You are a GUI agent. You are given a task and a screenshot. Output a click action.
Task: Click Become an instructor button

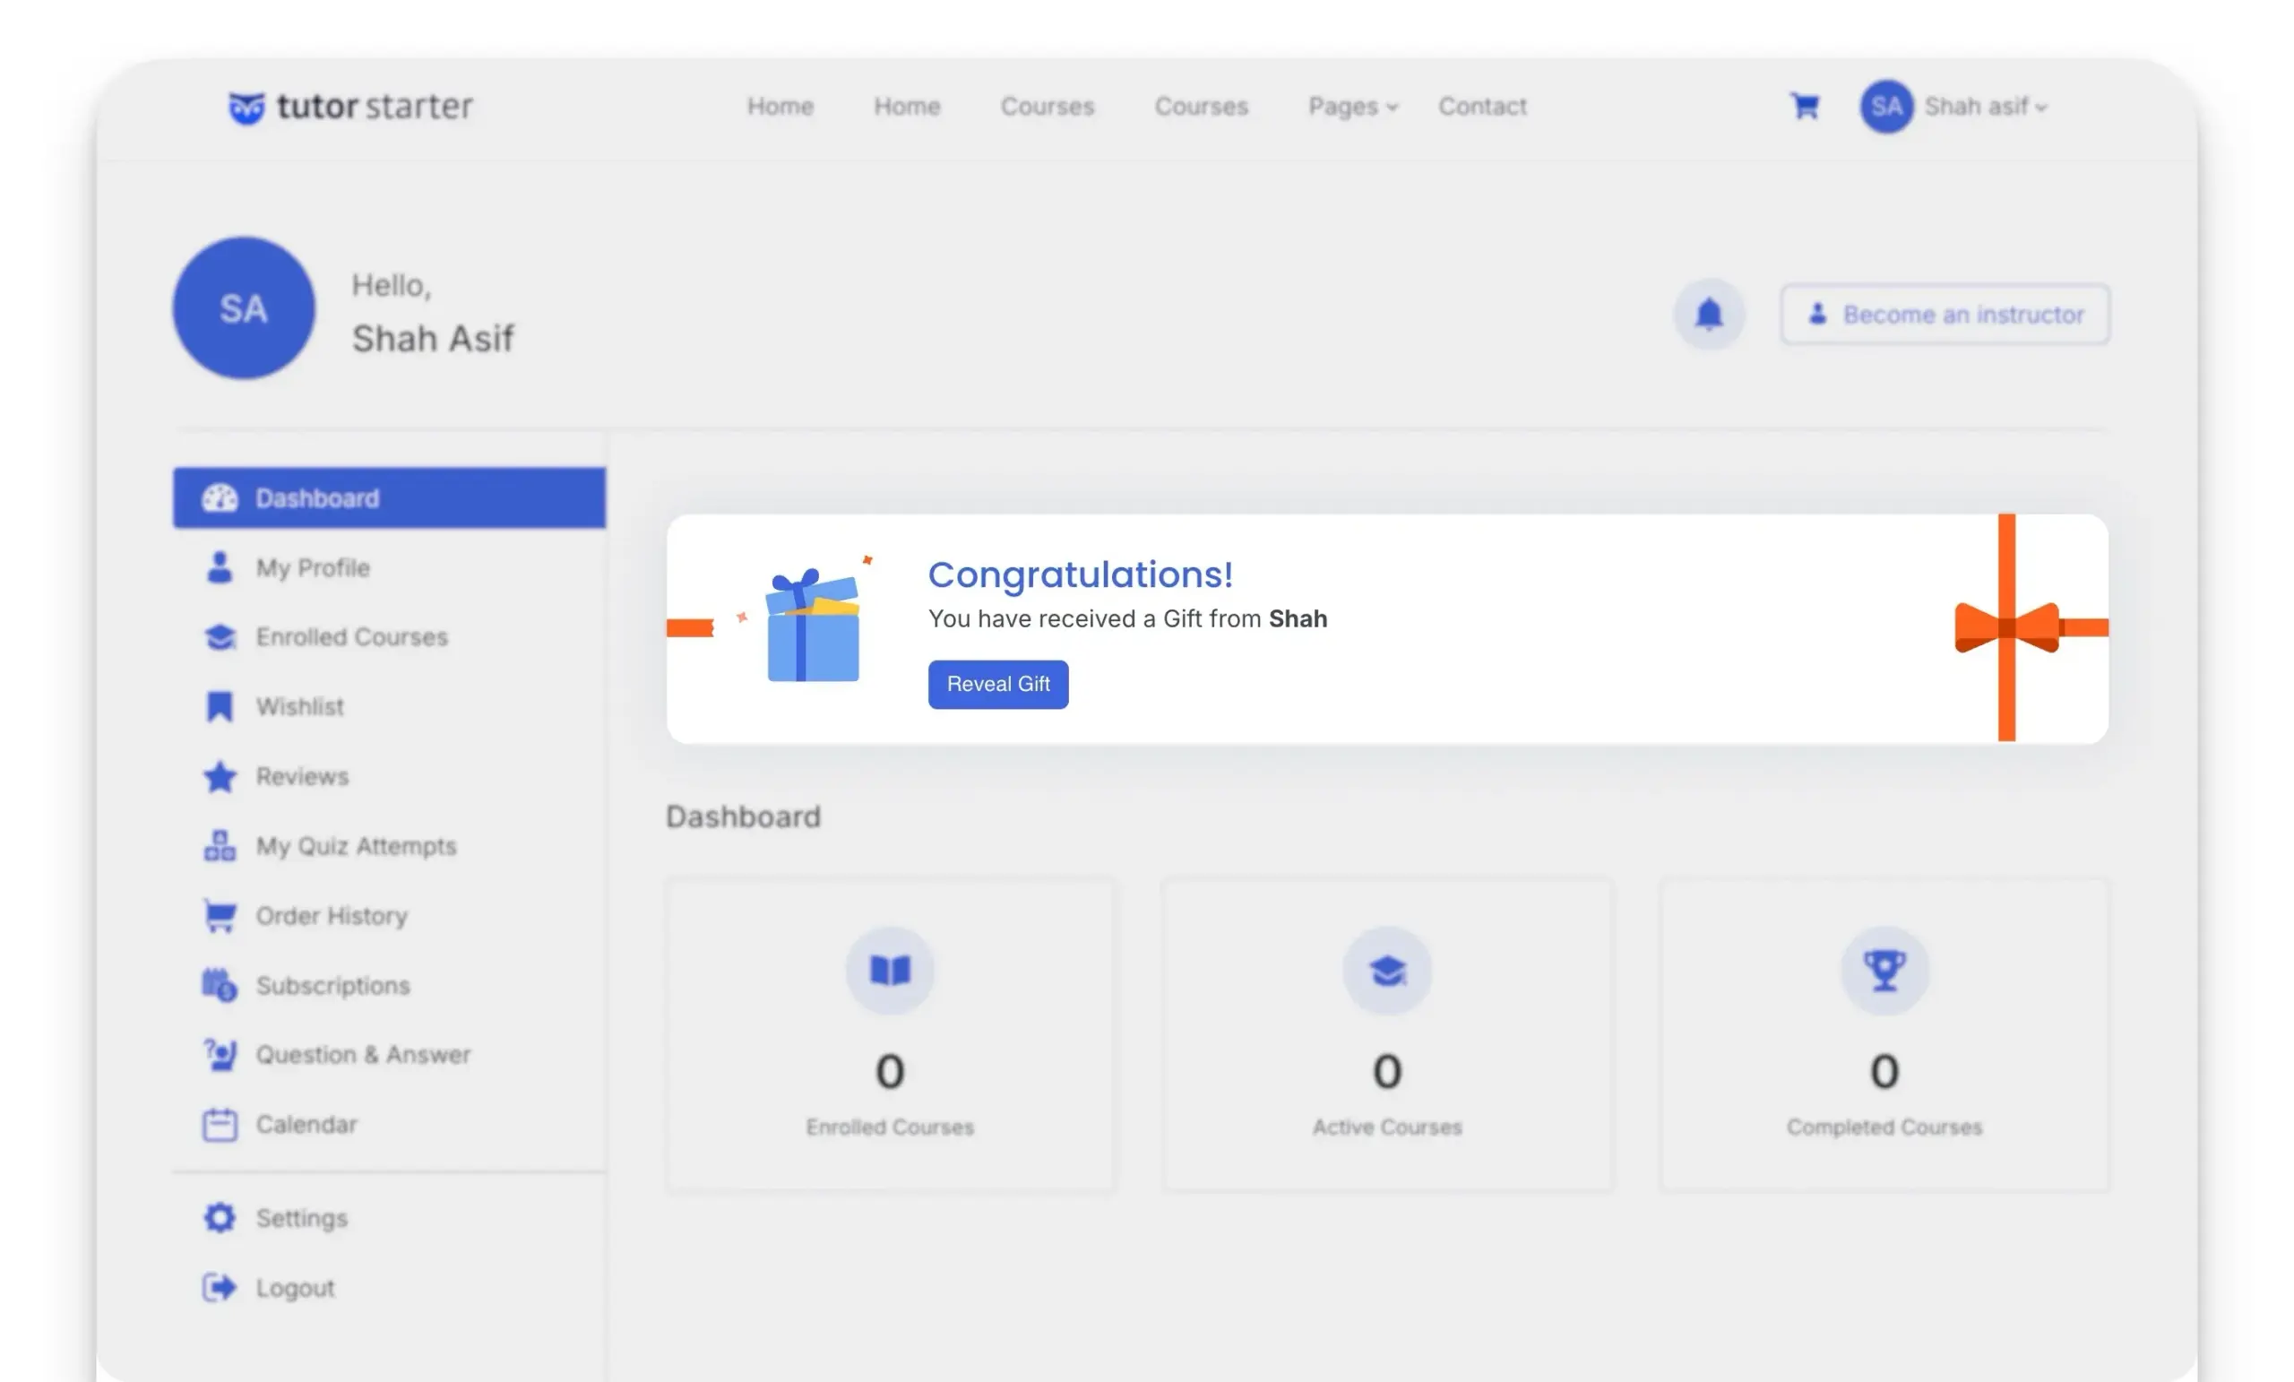(x=1945, y=315)
